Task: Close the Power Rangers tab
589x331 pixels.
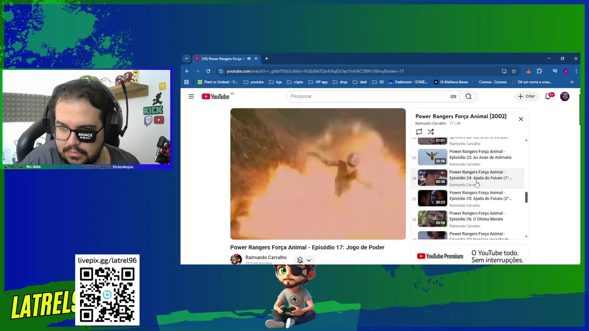Action: 256,59
